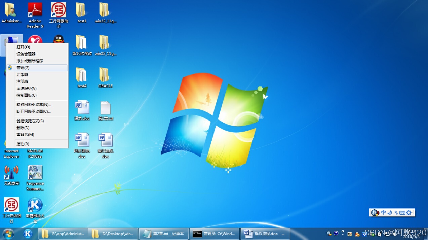Choose 断开网络驱动器(C)... menu entry

[x=37, y=111]
